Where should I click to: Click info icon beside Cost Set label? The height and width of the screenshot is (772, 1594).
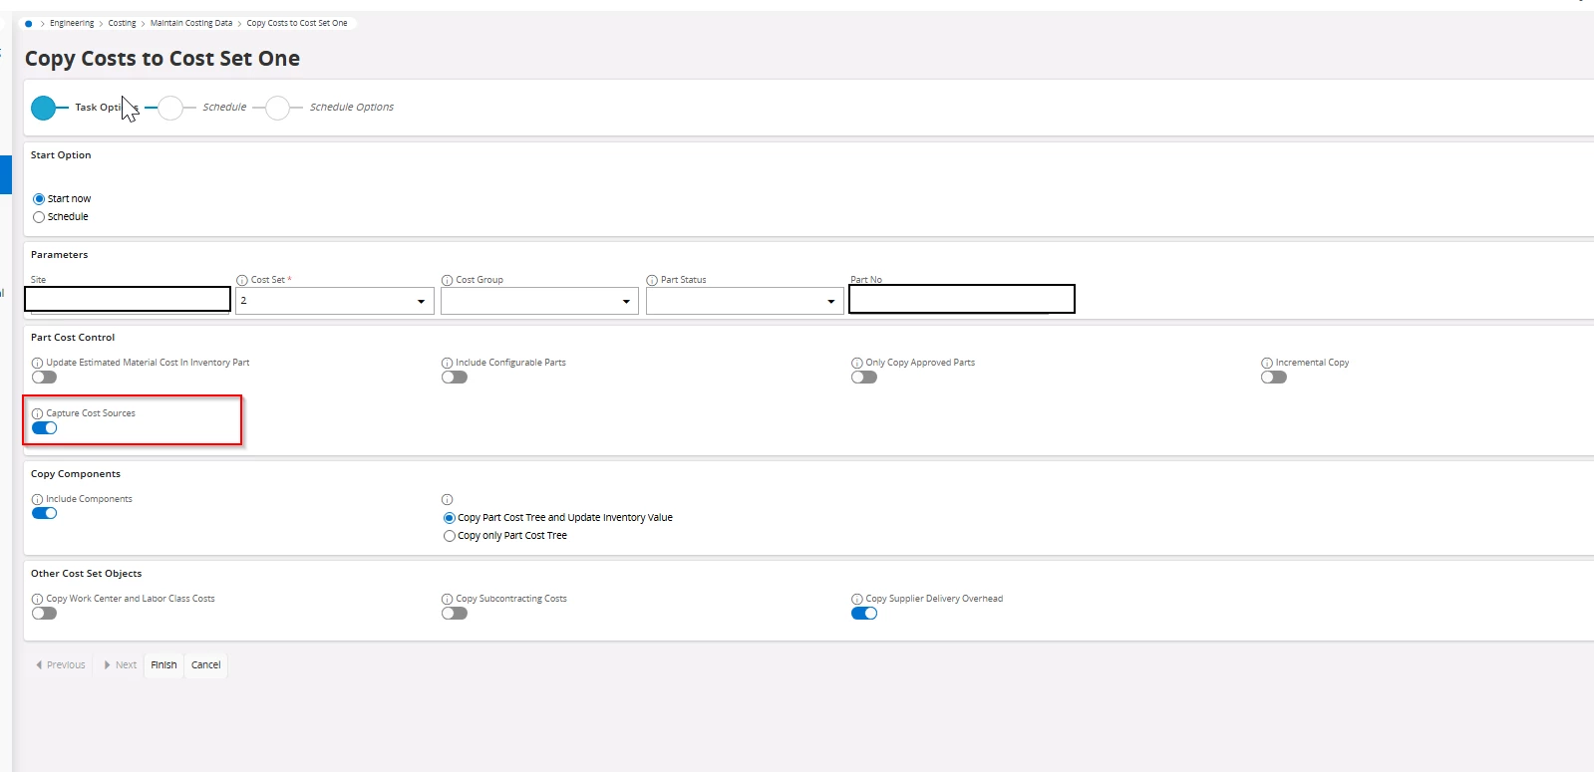click(x=242, y=281)
